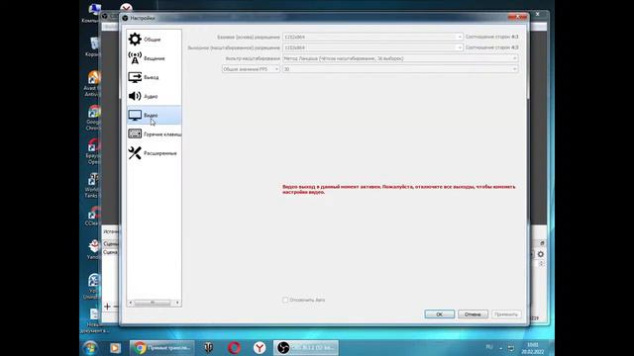Image resolution: width=634 pixels, height=356 pixels.
Task: Open the taskbar clock and date
Action: click(x=533, y=348)
